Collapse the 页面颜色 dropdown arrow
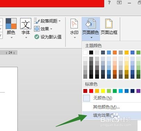Image resolution: width=141 pixels, height=131 pixels. 91,37
